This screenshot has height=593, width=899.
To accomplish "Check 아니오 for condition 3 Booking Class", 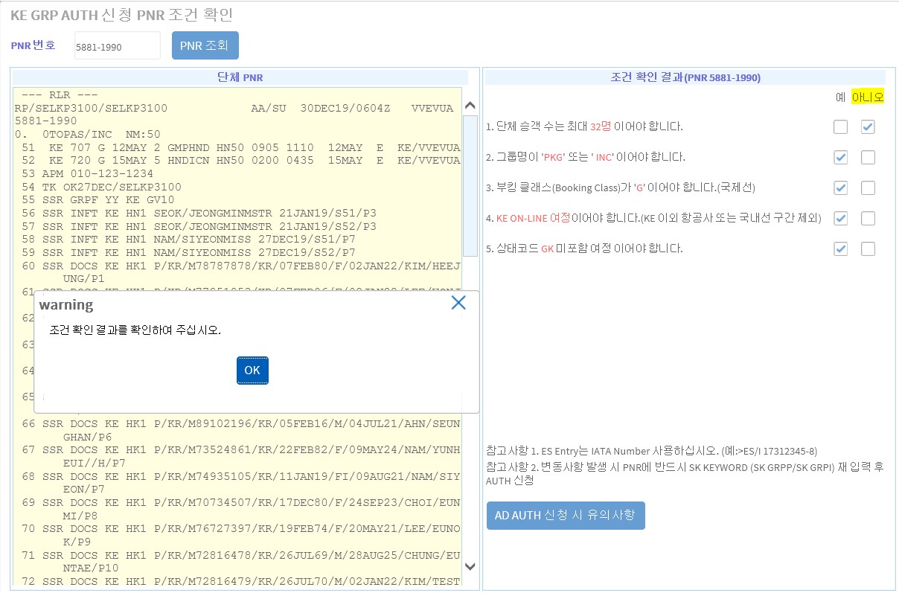I will click(x=868, y=188).
